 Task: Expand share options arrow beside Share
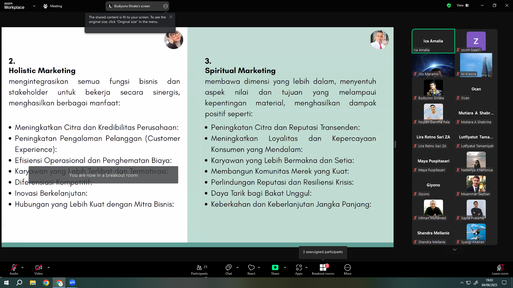click(285, 267)
